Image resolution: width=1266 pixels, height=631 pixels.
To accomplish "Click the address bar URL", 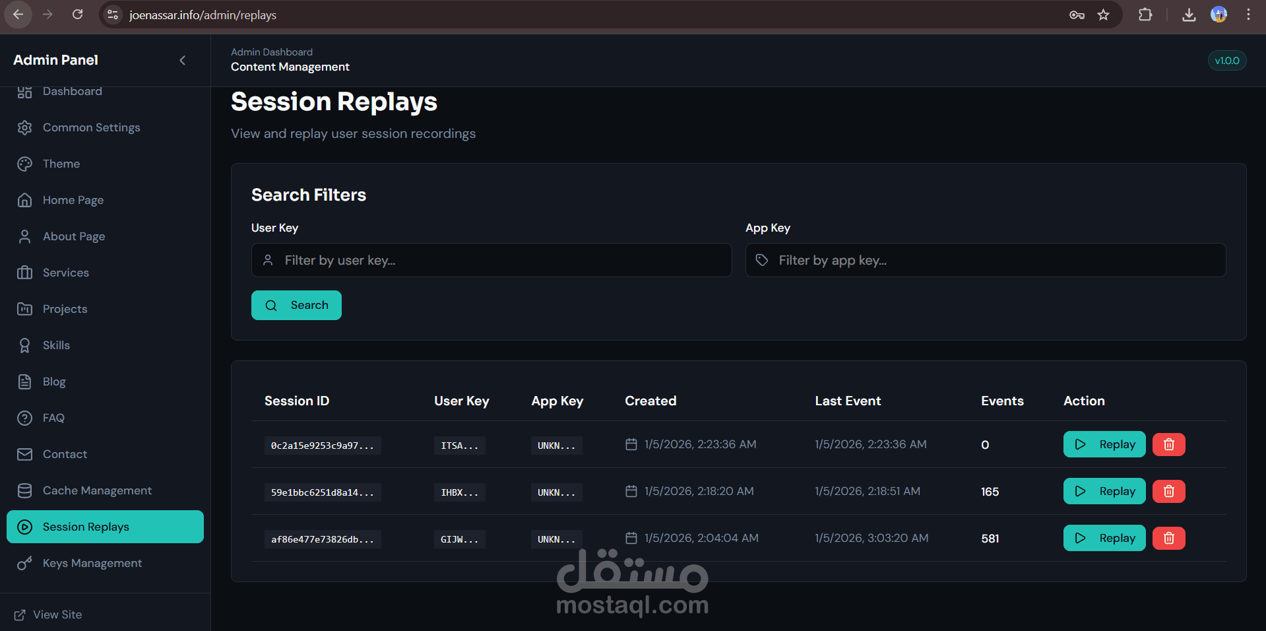I will click(x=203, y=15).
